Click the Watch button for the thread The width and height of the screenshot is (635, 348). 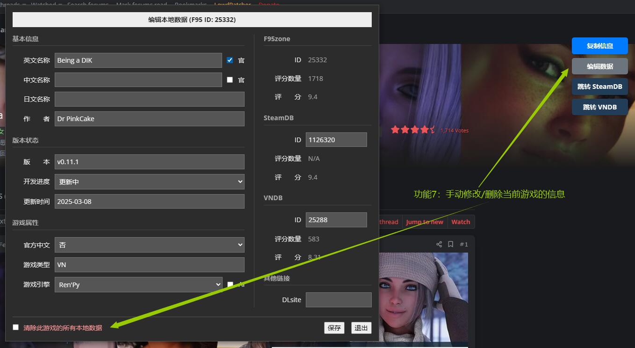(461, 222)
